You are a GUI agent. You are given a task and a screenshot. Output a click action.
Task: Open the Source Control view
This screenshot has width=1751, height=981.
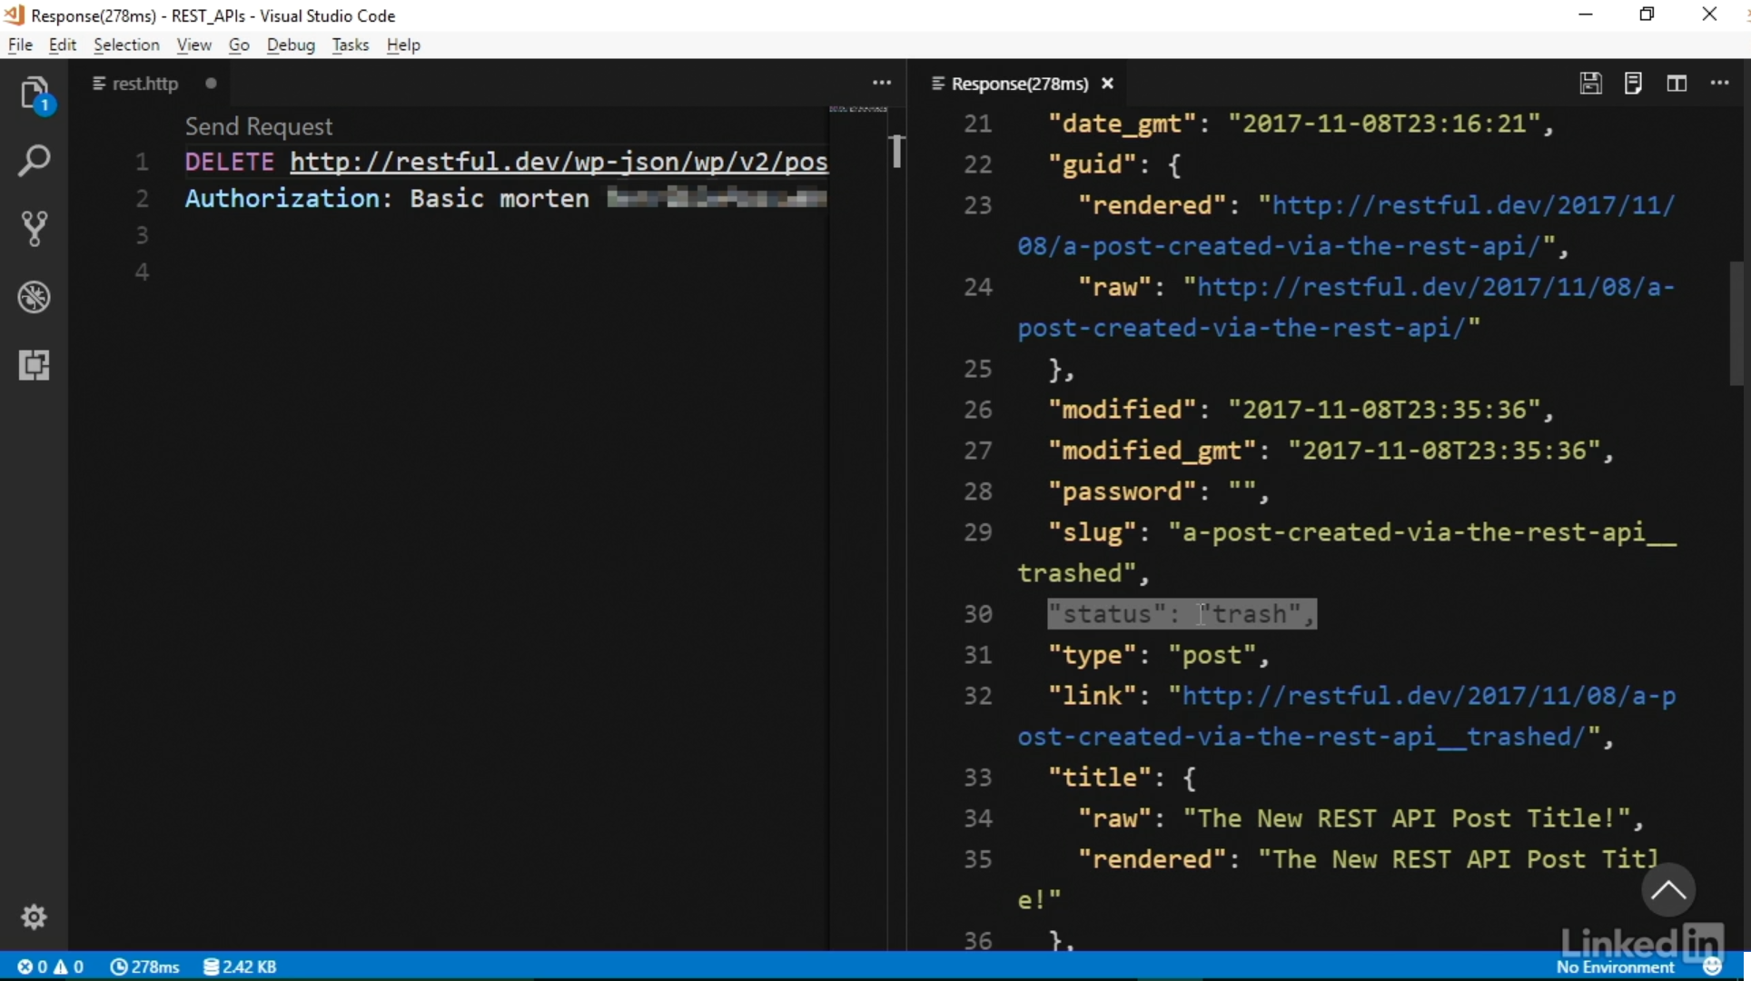coord(35,229)
